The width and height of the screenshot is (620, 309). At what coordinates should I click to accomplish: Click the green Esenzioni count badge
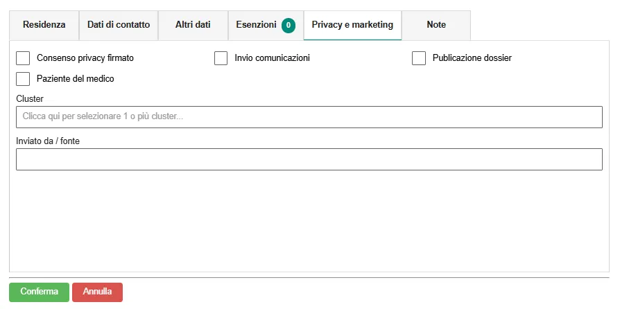click(289, 26)
